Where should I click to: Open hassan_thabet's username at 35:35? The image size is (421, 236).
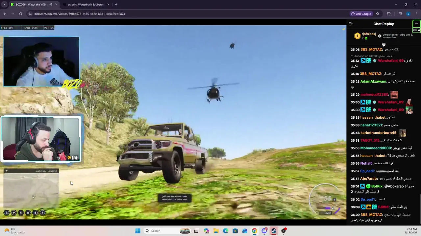(373, 117)
